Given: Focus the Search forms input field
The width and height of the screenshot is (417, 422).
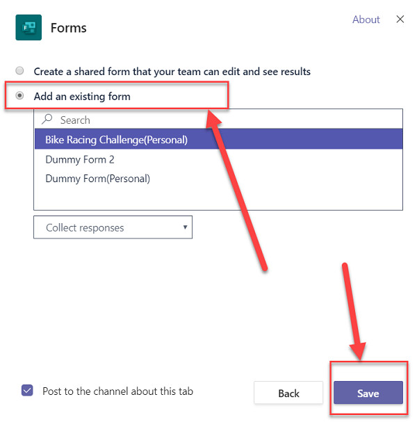Looking at the screenshot, I should point(218,119).
